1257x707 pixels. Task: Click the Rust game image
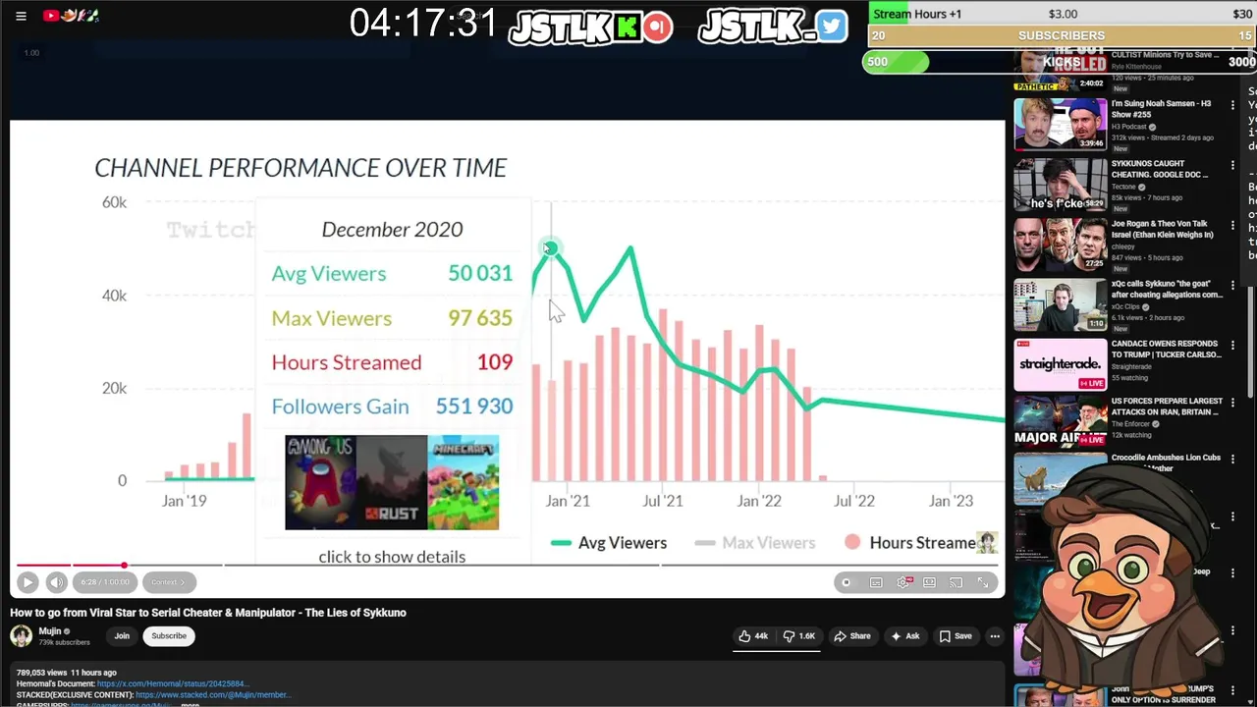pos(392,483)
